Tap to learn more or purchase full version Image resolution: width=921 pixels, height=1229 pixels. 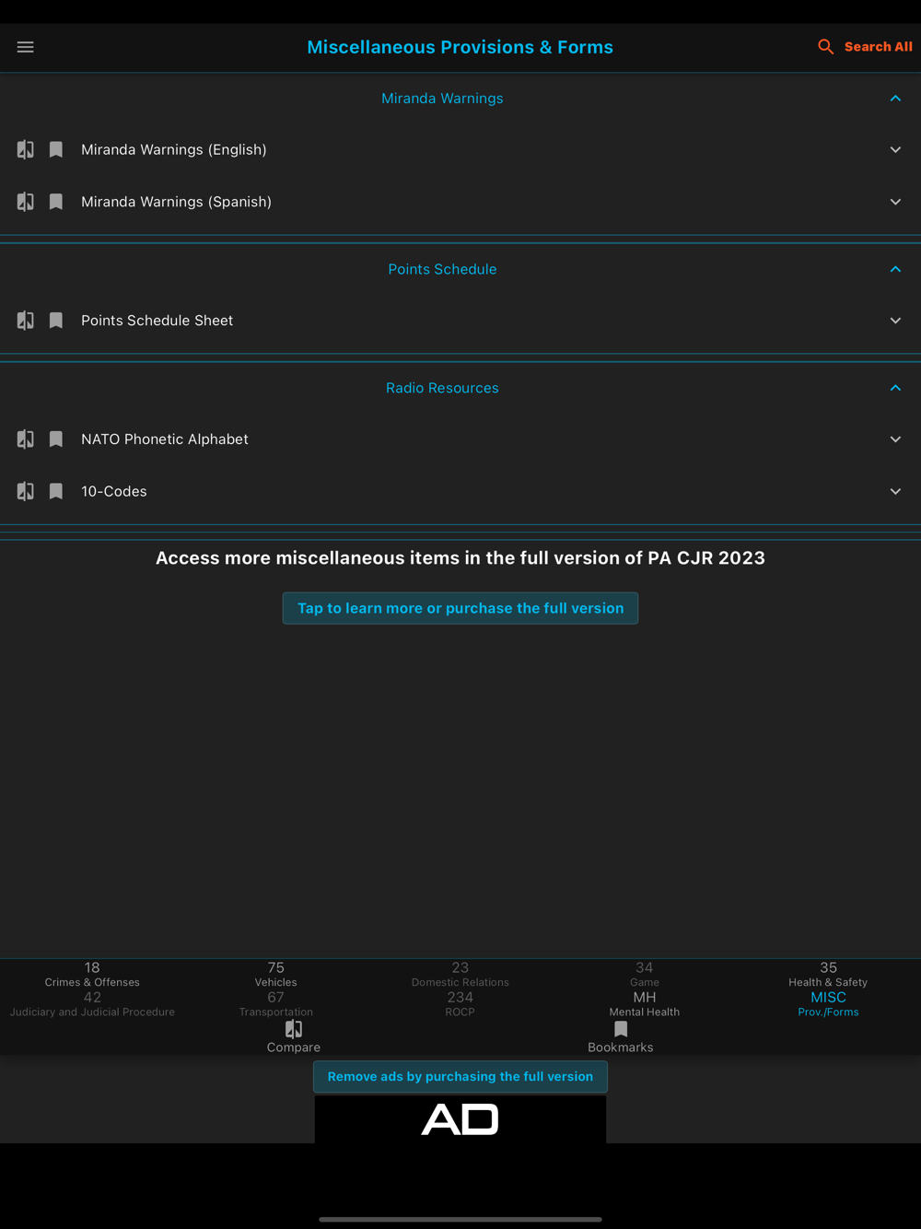pyautogui.click(x=460, y=608)
